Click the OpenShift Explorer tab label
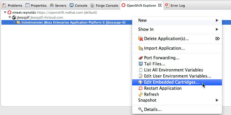The image size is (231, 115). coord(141,6)
